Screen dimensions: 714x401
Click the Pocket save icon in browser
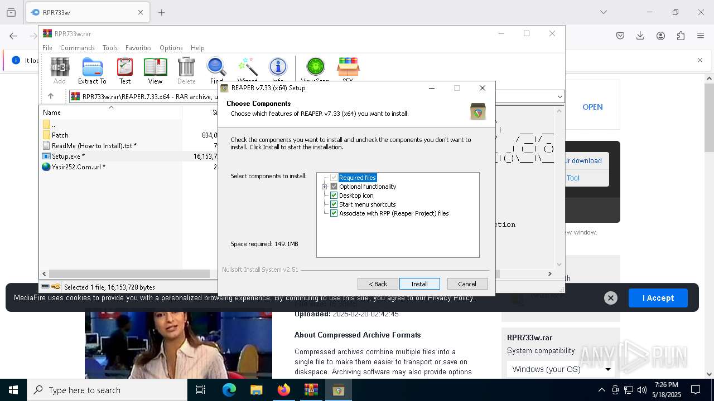[x=620, y=36]
